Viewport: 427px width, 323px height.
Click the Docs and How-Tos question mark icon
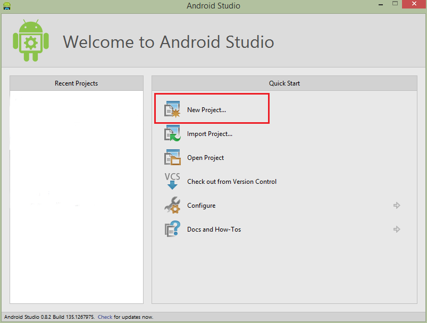pos(172,229)
